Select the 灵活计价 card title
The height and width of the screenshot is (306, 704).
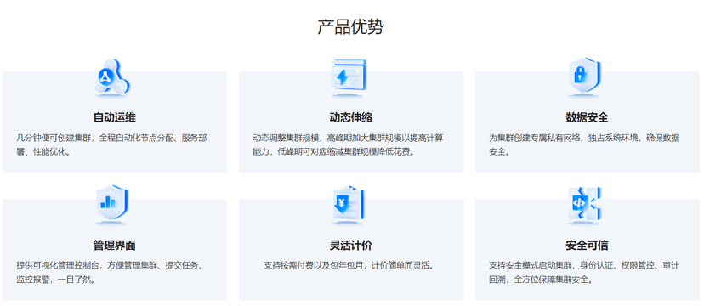point(350,246)
